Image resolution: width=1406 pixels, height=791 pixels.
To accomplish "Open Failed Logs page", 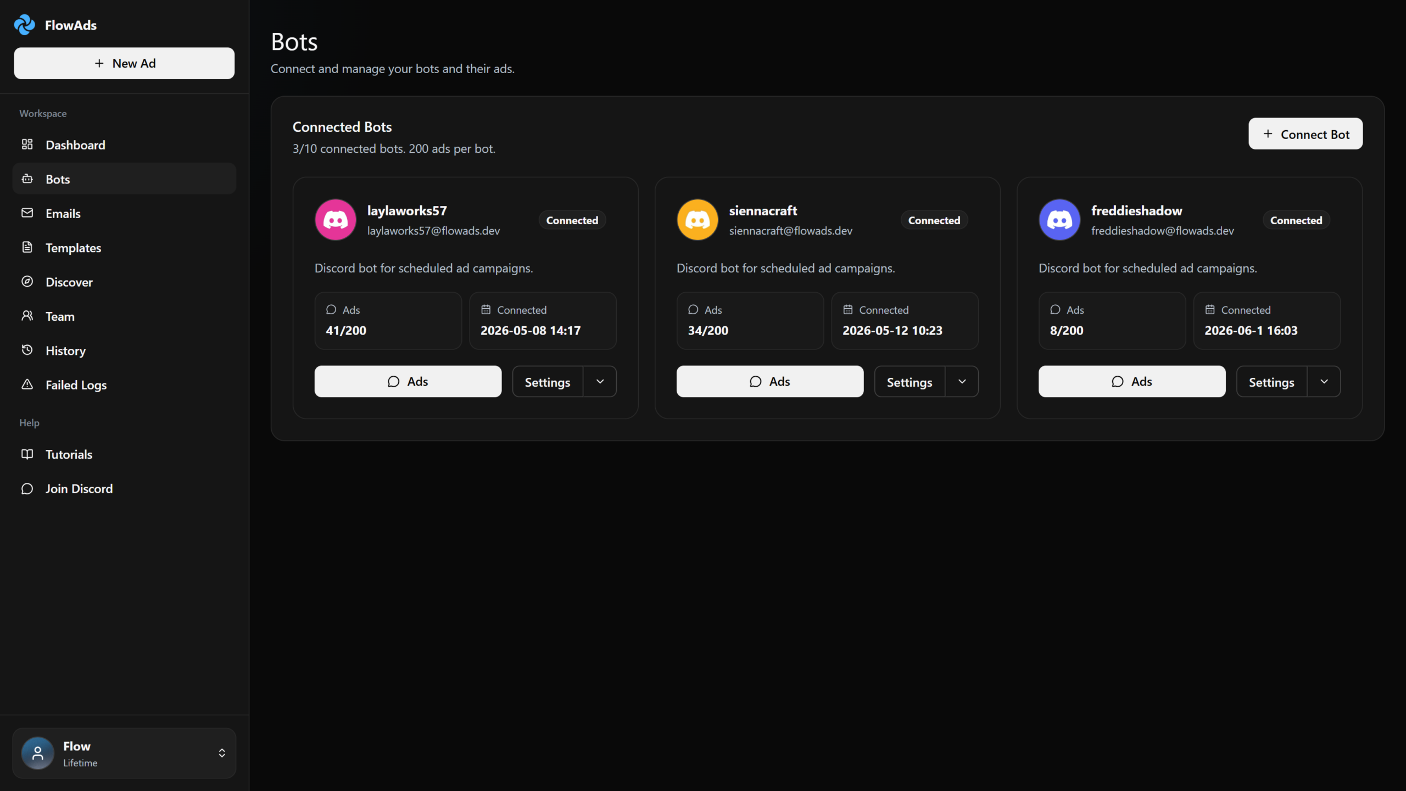I will click(124, 385).
